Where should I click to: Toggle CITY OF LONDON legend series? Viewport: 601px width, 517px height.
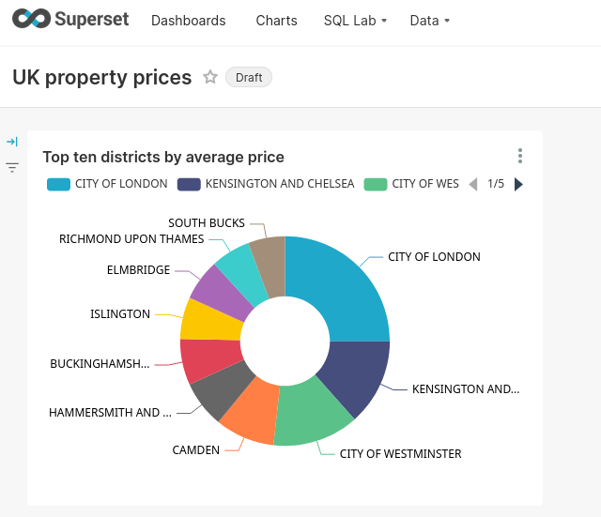point(108,184)
